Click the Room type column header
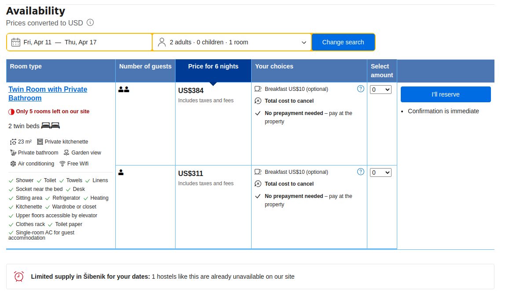This screenshot has height=291, width=516. (26, 66)
